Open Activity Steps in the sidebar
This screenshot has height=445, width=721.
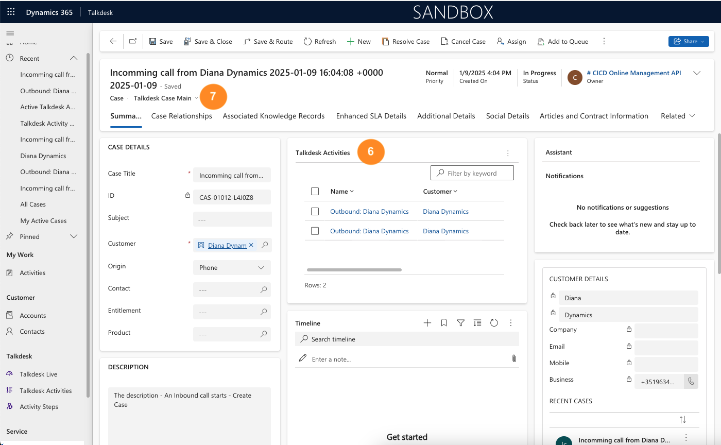[39, 406]
